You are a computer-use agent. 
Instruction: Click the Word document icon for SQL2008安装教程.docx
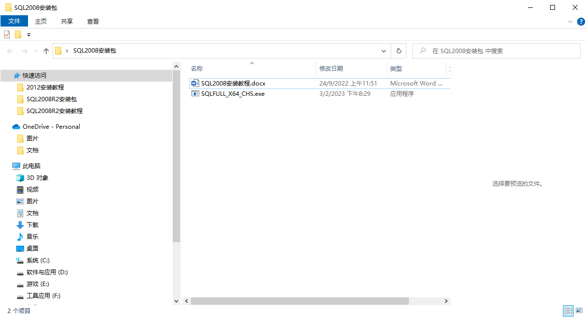pyautogui.click(x=195, y=84)
